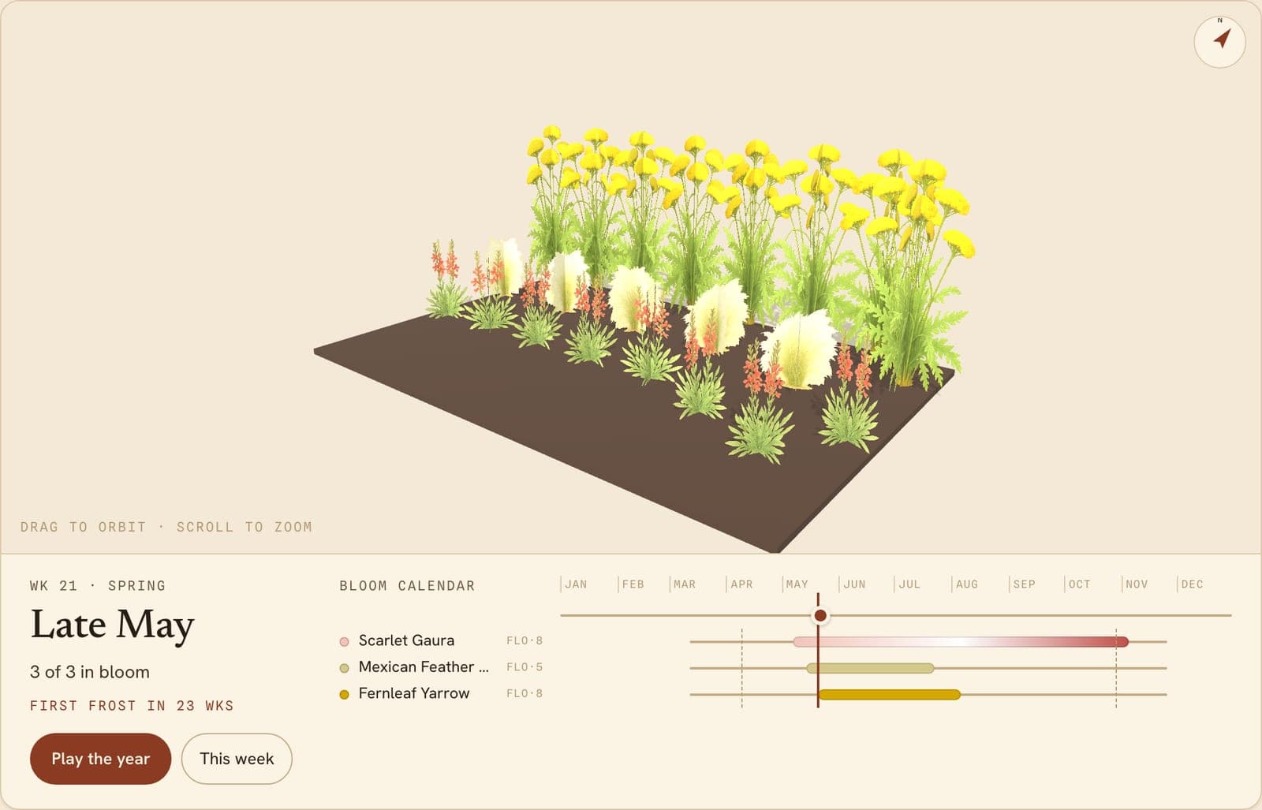The width and height of the screenshot is (1262, 810).
Task: Click the Fernleaf Yarrow yellow bloom bar
Action: [890, 695]
